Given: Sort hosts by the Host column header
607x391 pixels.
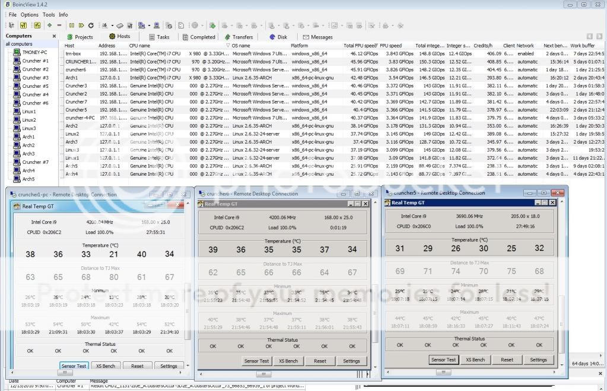Looking at the screenshot, I should pos(80,45).
